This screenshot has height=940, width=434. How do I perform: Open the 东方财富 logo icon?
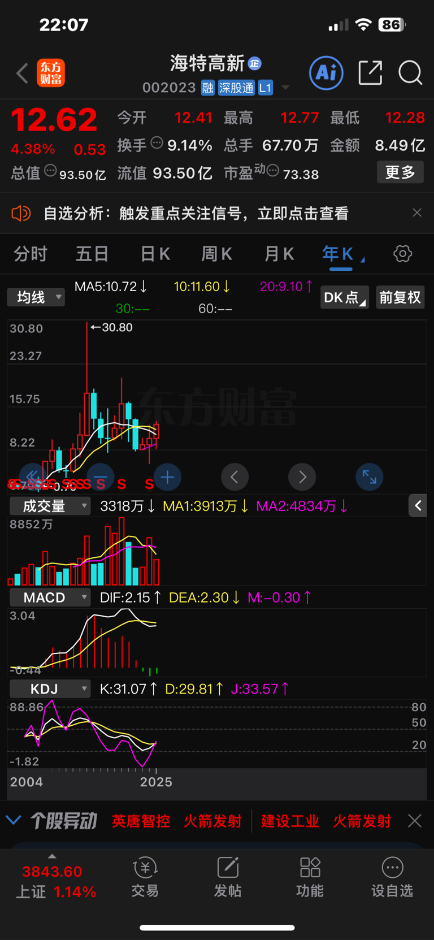(51, 73)
